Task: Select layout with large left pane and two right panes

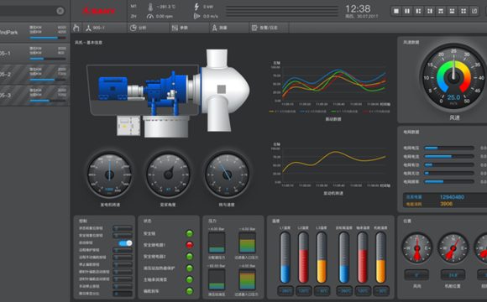Action: [x=418, y=11]
